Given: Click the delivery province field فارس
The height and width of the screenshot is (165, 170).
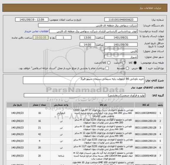Looking at the screenshot, I should coord(121,51).
